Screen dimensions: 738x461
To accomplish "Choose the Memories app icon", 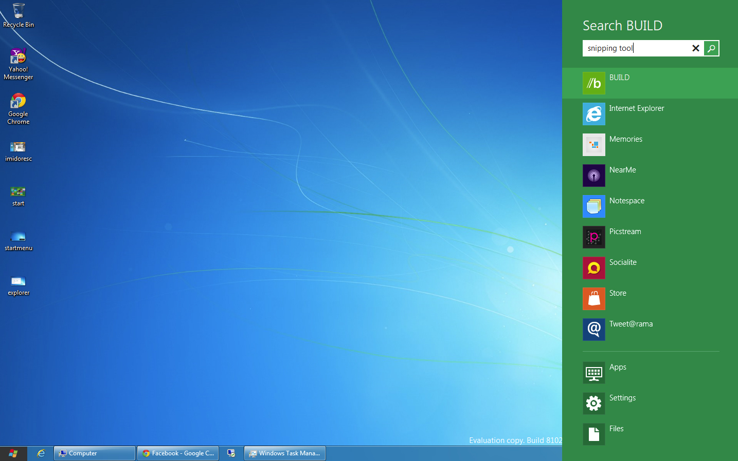I will click(x=593, y=145).
